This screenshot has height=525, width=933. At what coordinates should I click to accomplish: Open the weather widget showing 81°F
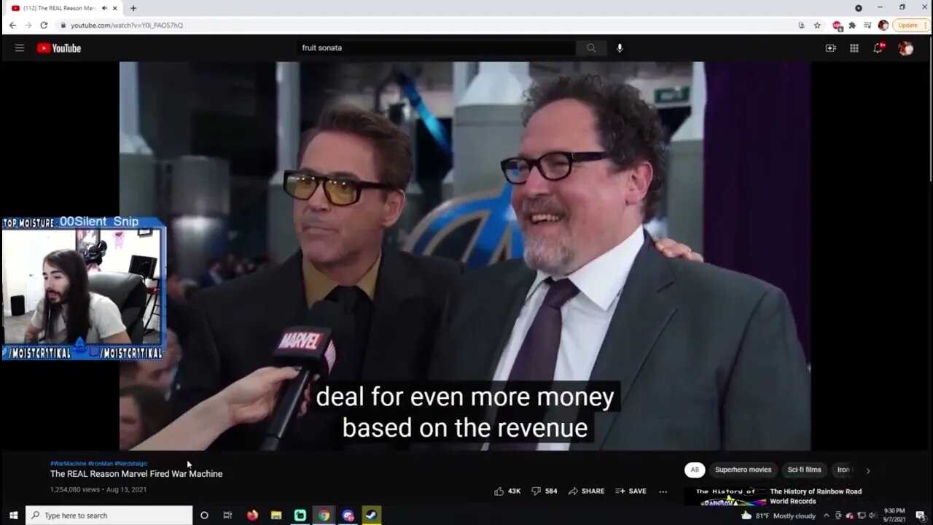(x=778, y=516)
